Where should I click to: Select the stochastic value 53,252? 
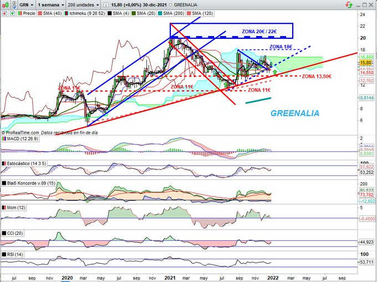(x=367, y=172)
